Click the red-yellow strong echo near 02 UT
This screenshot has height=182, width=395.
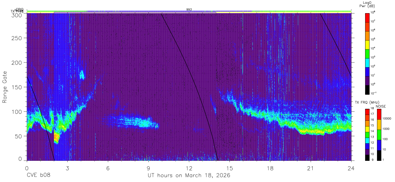(56, 137)
